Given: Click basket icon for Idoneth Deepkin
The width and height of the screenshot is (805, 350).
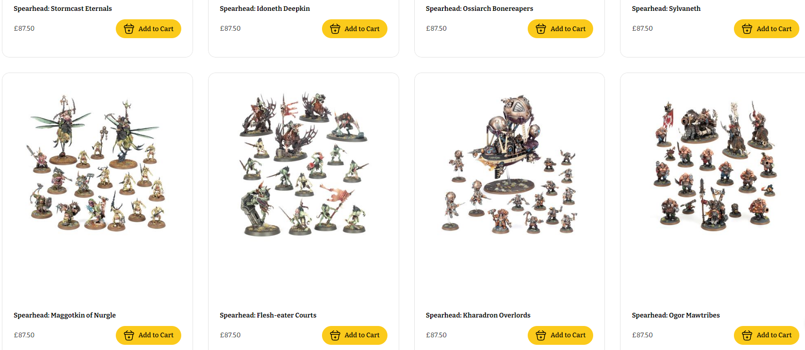Looking at the screenshot, I should tap(335, 29).
